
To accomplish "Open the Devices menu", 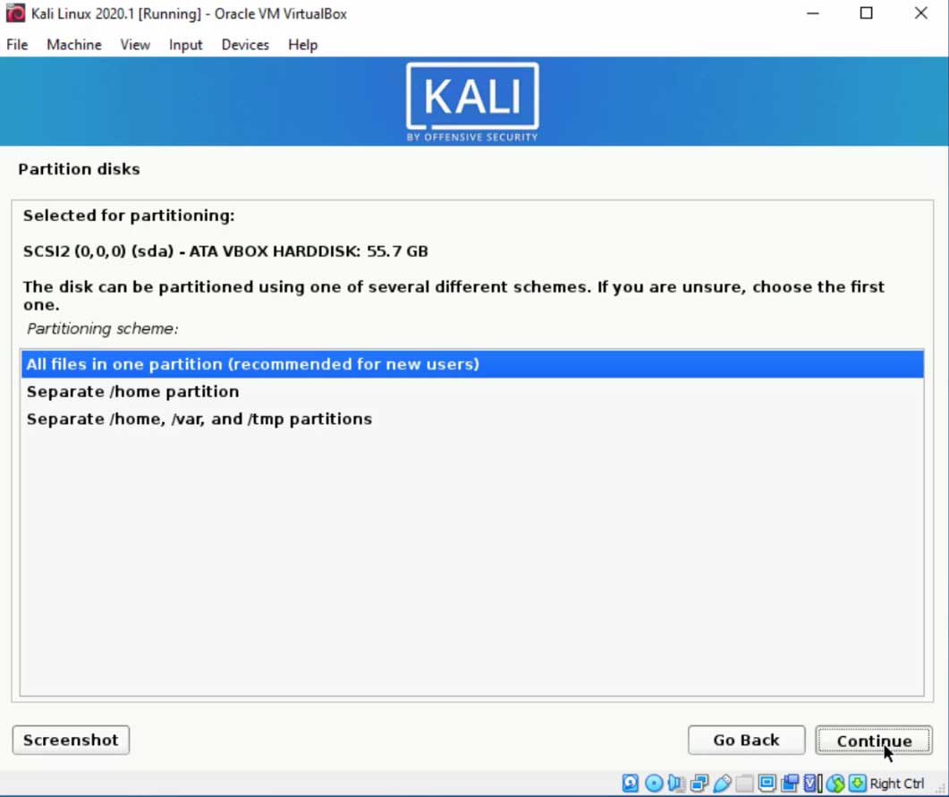I will coord(245,45).
